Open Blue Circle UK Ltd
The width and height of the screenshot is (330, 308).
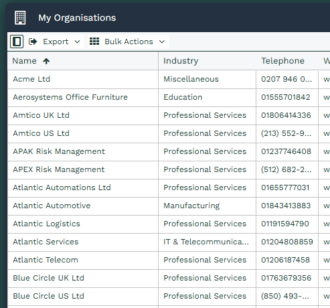click(48, 278)
